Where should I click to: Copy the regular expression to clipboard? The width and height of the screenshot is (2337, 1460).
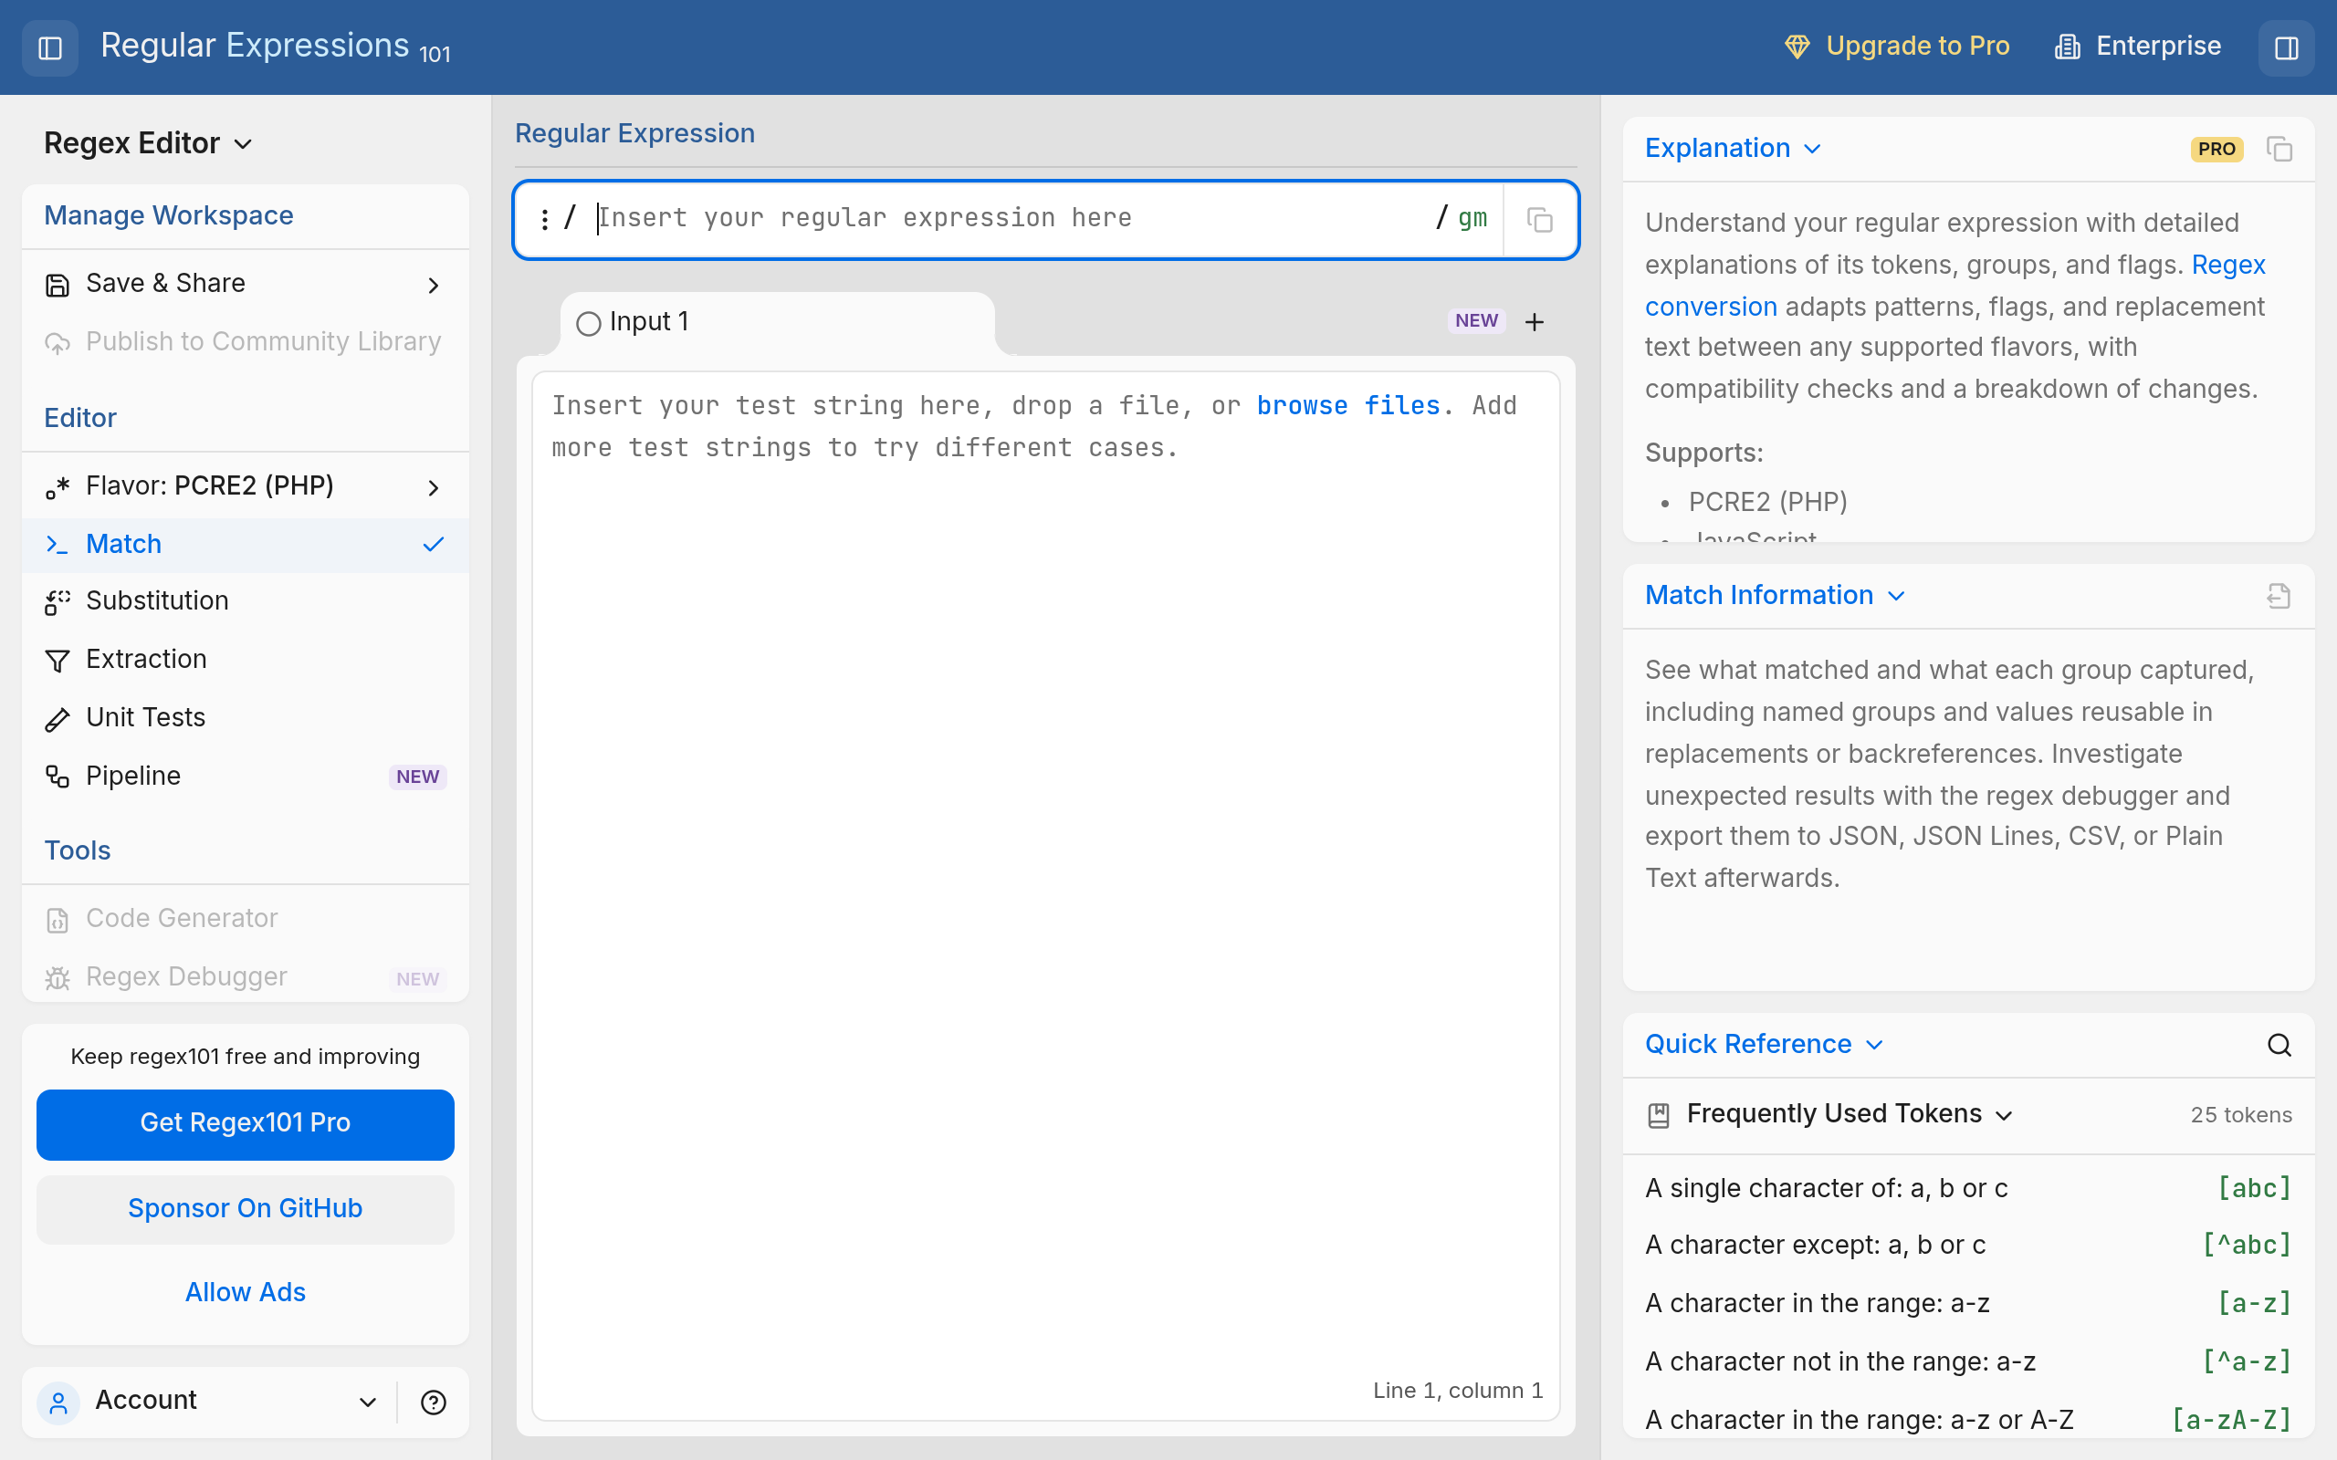[1539, 219]
